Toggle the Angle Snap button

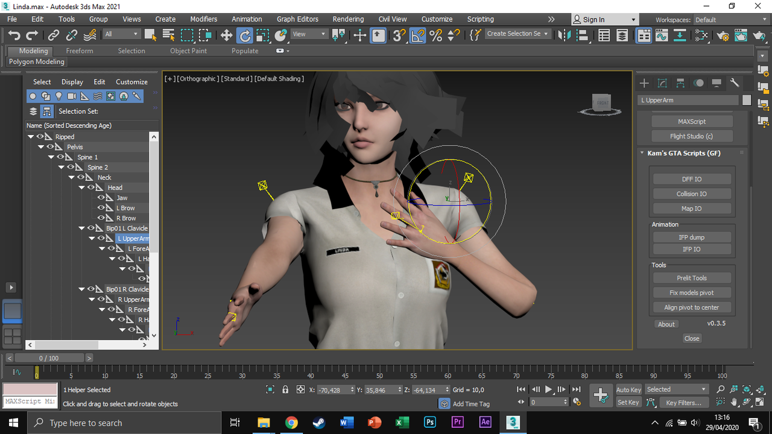pyautogui.click(x=417, y=35)
